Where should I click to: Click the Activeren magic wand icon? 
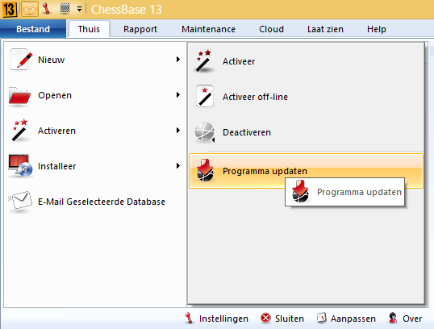tap(20, 130)
